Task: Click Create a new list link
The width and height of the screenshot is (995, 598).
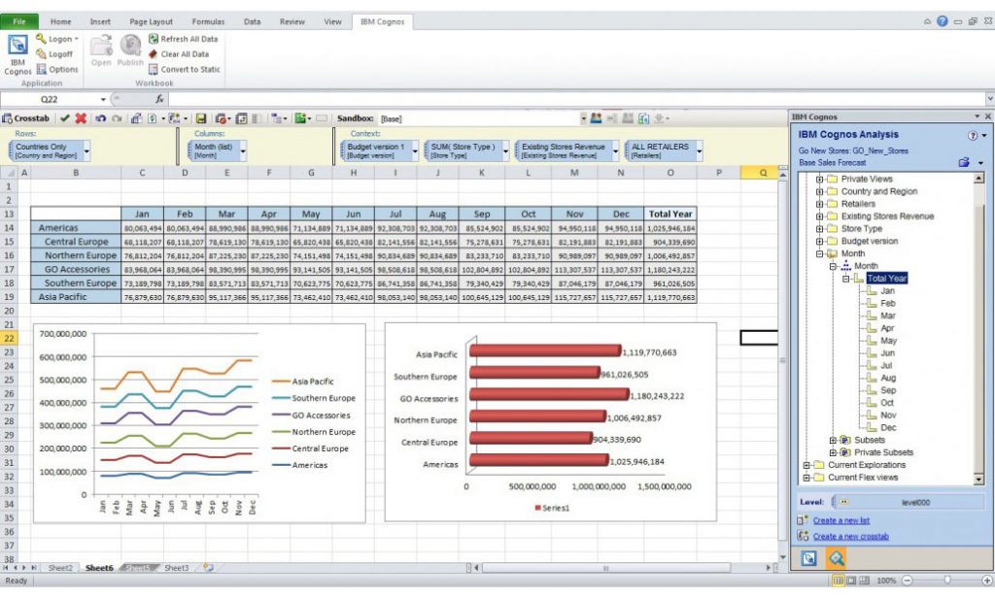Action: click(x=841, y=520)
